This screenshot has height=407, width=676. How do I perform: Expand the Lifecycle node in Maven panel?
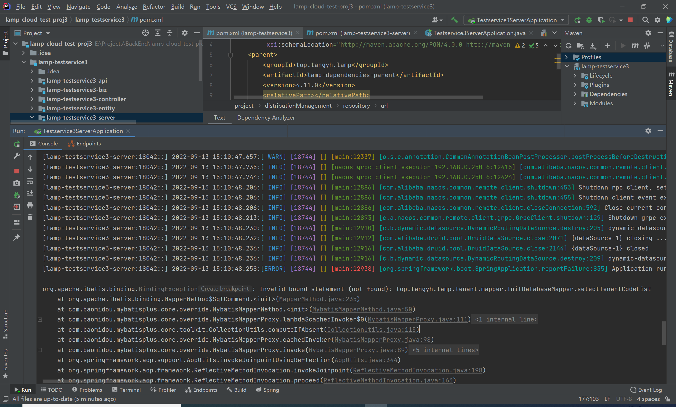coord(575,75)
